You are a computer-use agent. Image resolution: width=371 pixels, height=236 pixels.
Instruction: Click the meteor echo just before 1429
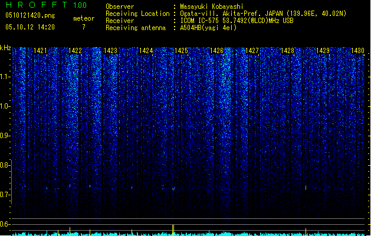click(x=306, y=188)
